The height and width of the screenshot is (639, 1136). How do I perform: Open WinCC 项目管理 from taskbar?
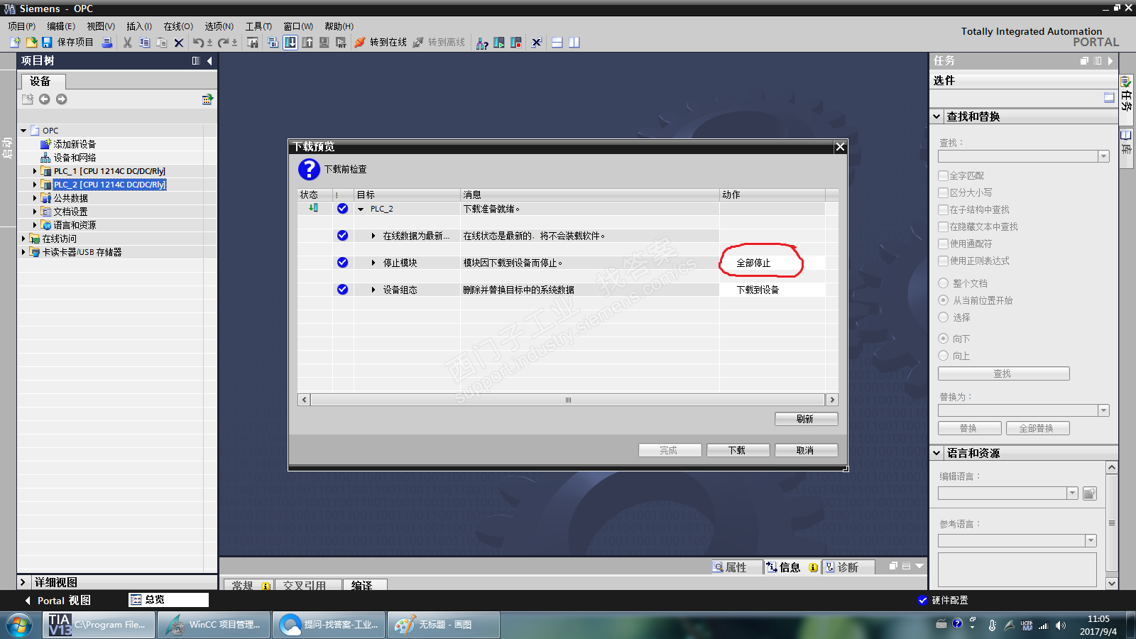pyautogui.click(x=214, y=625)
